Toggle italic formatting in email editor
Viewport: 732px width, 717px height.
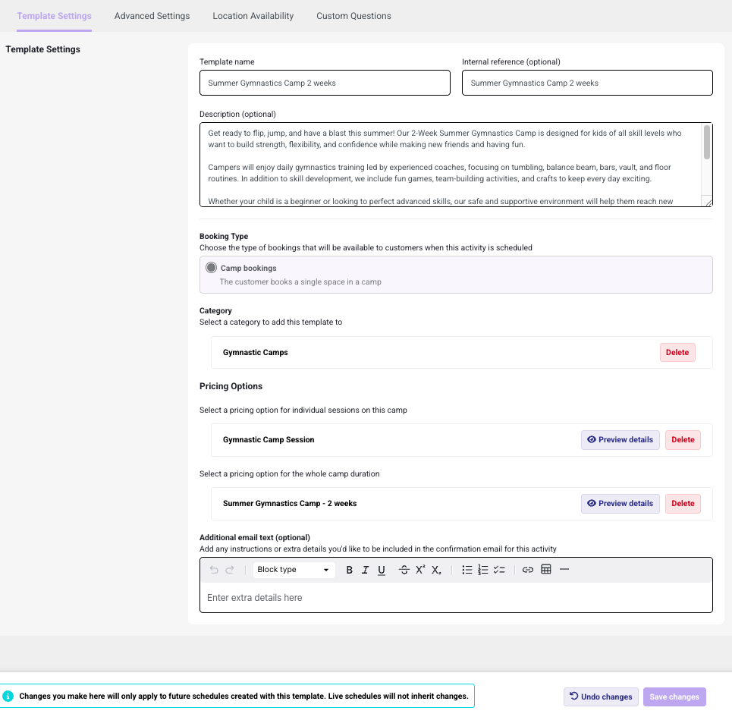(365, 570)
